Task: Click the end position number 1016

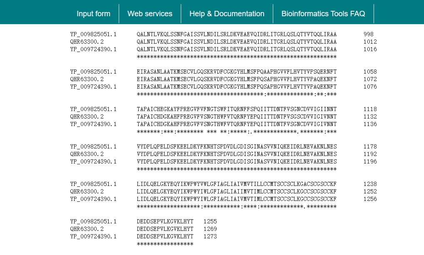Action: [370, 49]
